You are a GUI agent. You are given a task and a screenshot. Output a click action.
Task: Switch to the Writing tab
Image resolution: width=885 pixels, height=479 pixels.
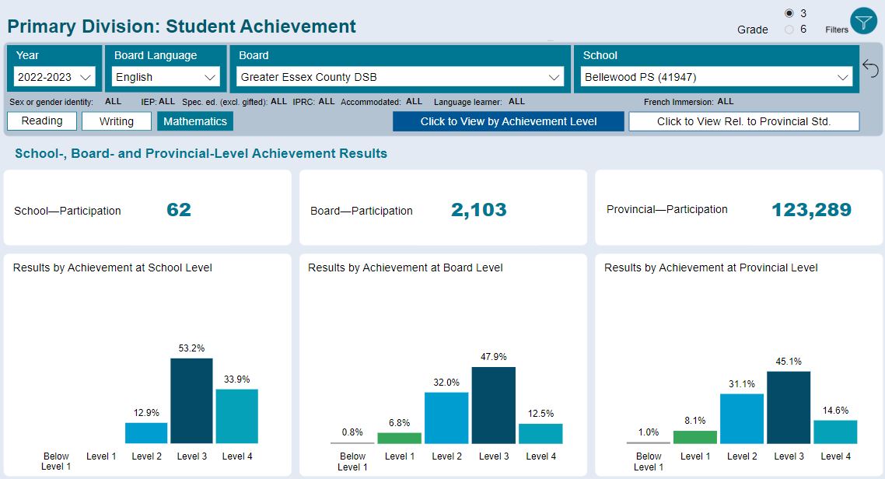click(x=117, y=121)
